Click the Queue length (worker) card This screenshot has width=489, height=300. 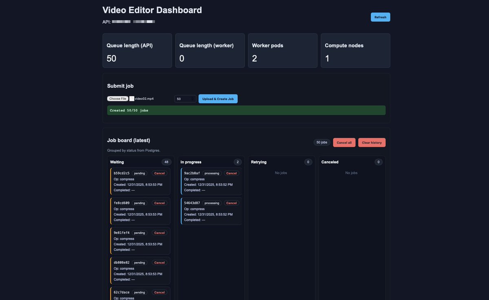[x=210, y=50]
